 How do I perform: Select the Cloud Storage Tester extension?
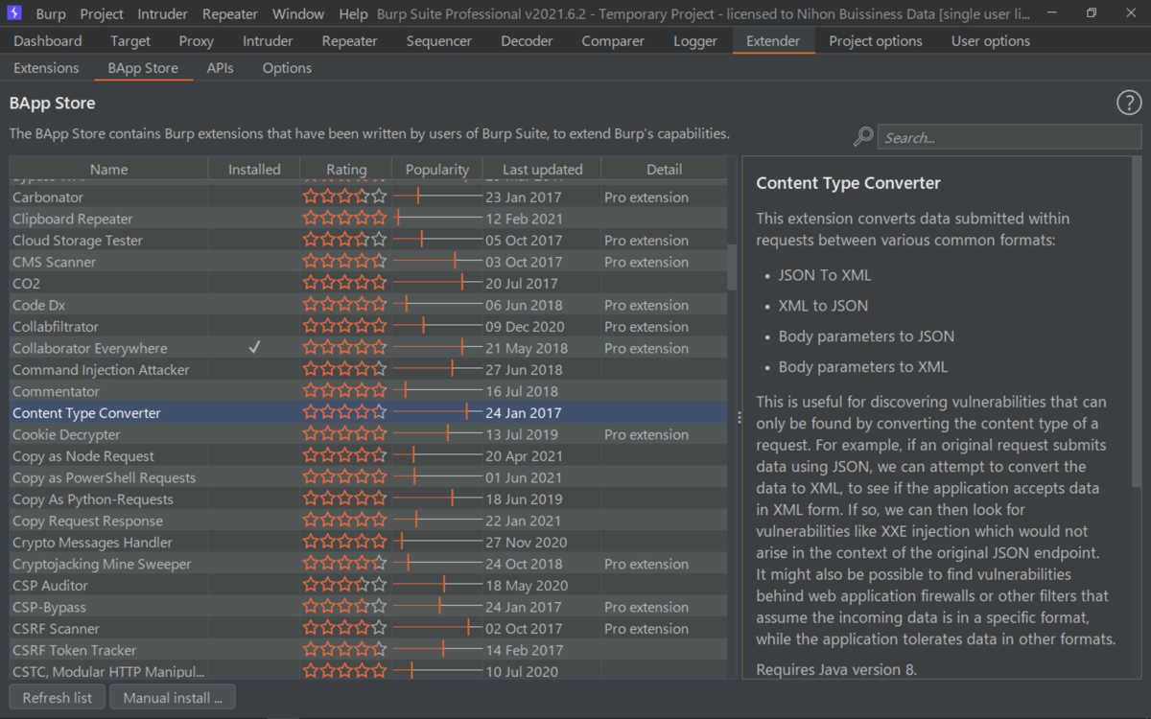click(369, 240)
